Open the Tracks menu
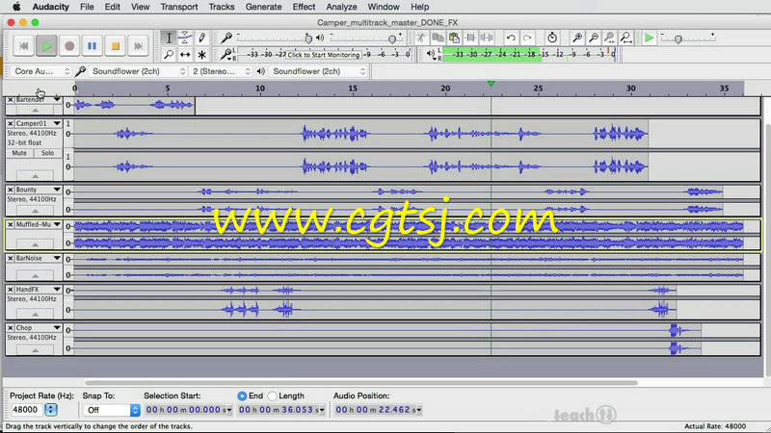 click(x=222, y=7)
